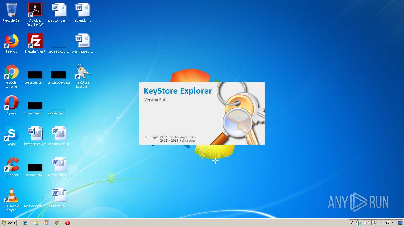Viewport: 404px width, 227px height.
Task: Select the coastheart.rtf document
Action: pos(59,136)
